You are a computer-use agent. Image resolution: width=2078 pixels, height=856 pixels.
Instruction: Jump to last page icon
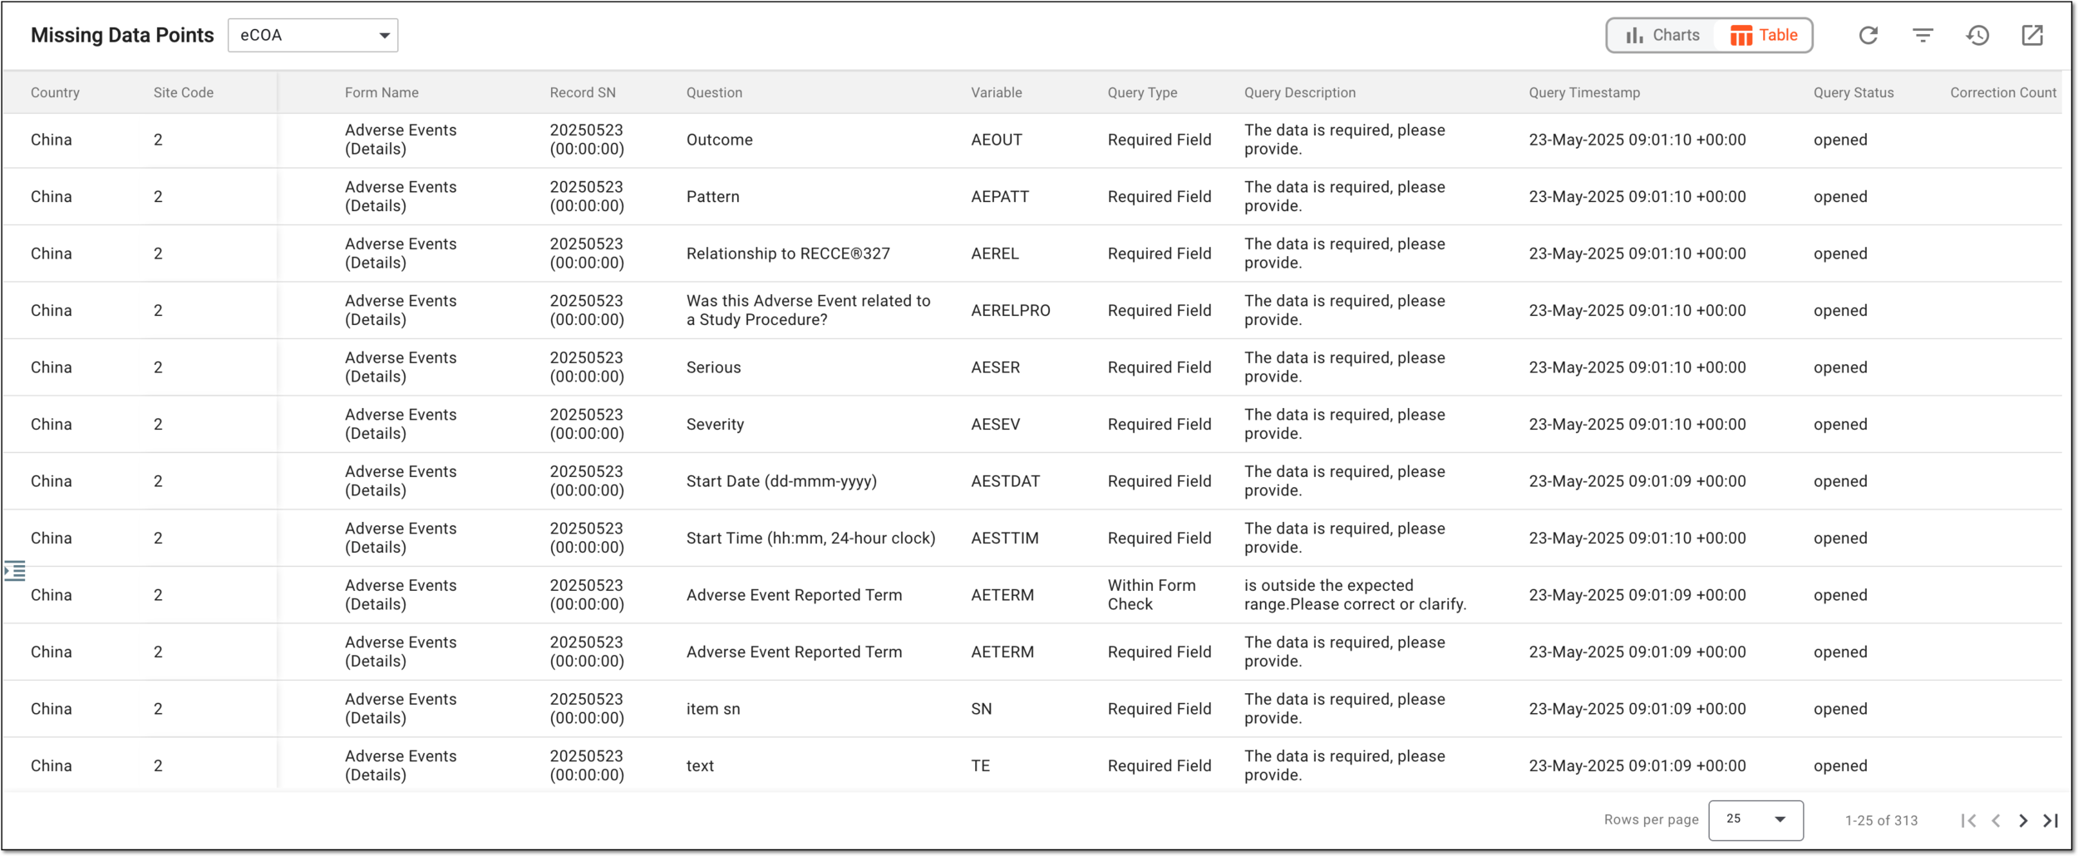coord(2051,820)
